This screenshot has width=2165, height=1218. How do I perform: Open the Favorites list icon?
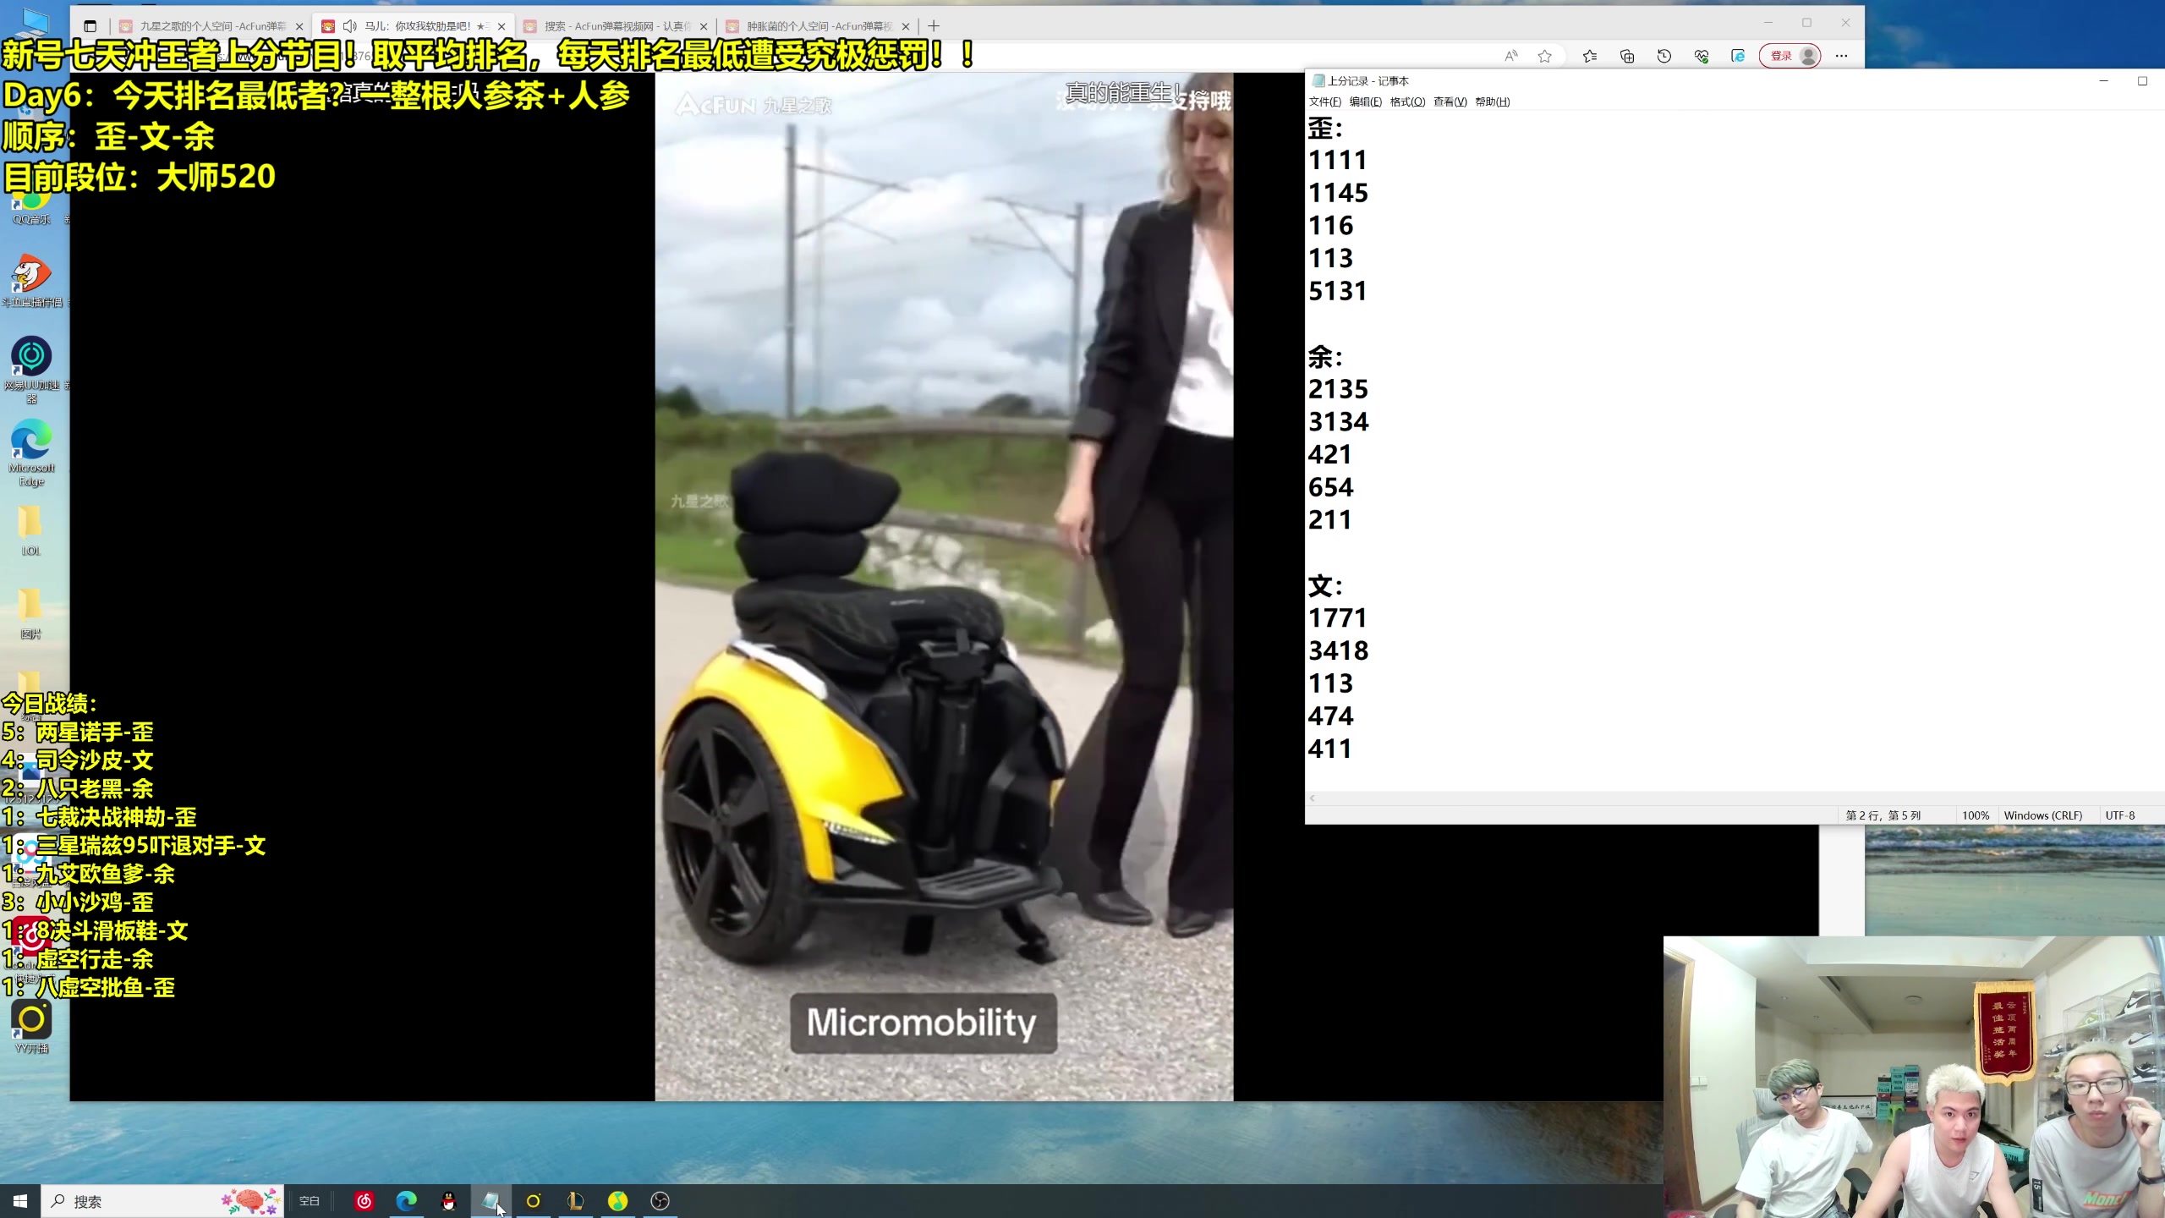pyautogui.click(x=1590, y=56)
